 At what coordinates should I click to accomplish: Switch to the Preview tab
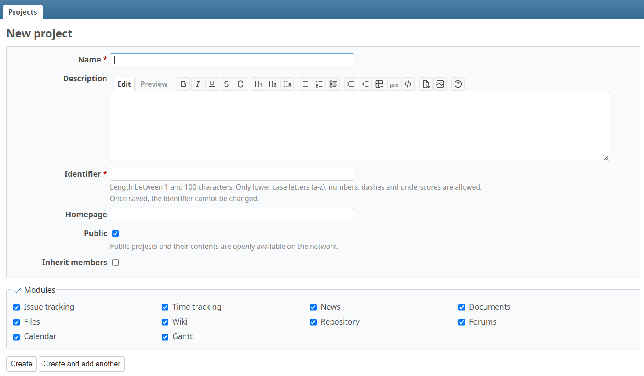click(x=154, y=84)
